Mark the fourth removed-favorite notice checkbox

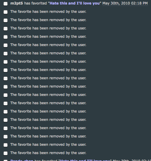click(x=6, y=37)
